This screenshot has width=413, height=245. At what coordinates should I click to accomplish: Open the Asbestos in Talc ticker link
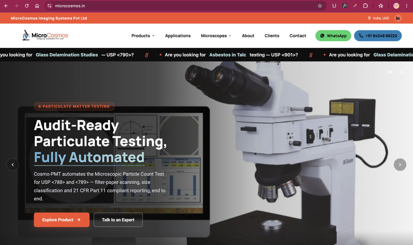point(228,55)
